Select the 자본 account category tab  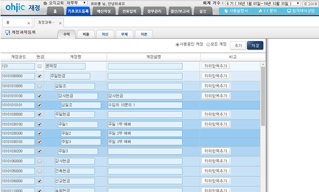144,35
